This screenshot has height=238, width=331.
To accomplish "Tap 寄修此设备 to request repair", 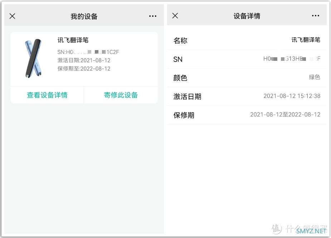I will (121, 95).
